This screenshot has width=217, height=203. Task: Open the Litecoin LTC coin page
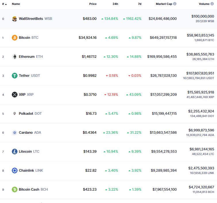(x=29, y=151)
